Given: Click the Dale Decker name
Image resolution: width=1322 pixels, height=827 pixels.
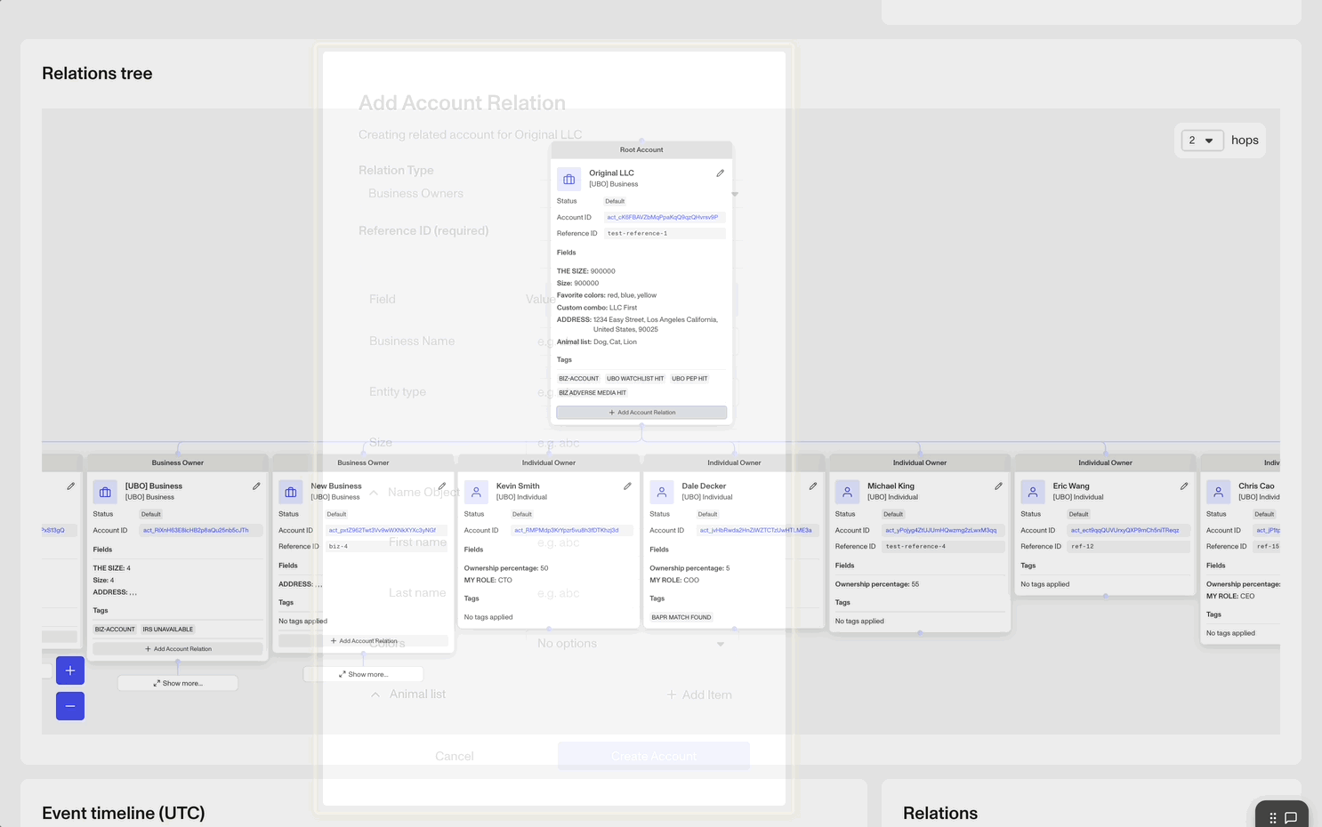Looking at the screenshot, I should tap(704, 486).
